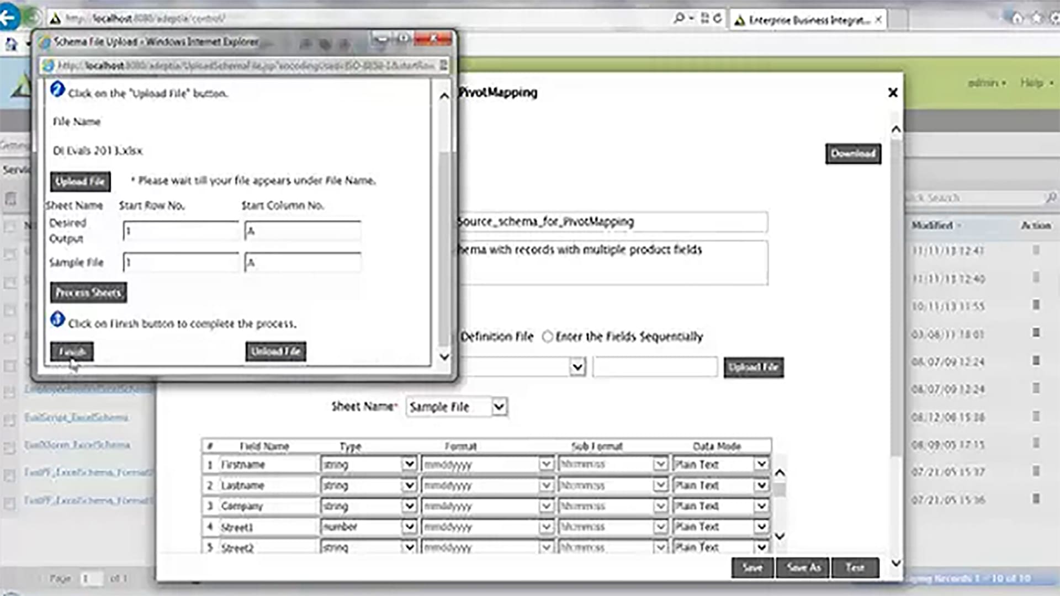Open the browser home icon
The image size is (1060, 596).
coord(1016,18)
